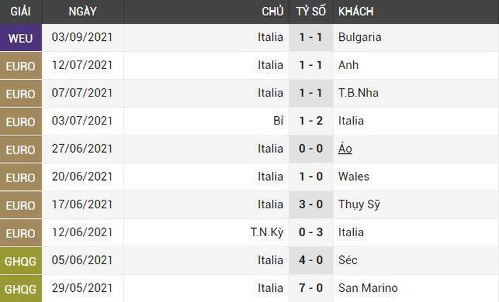Screen dimensions: 499x302
Task: Click the Séc team name
Action: 348,260
